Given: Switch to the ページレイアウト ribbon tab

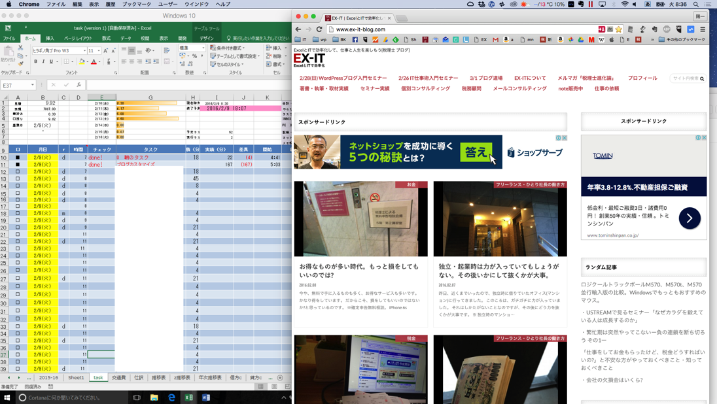Looking at the screenshot, I should pos(79,39).
